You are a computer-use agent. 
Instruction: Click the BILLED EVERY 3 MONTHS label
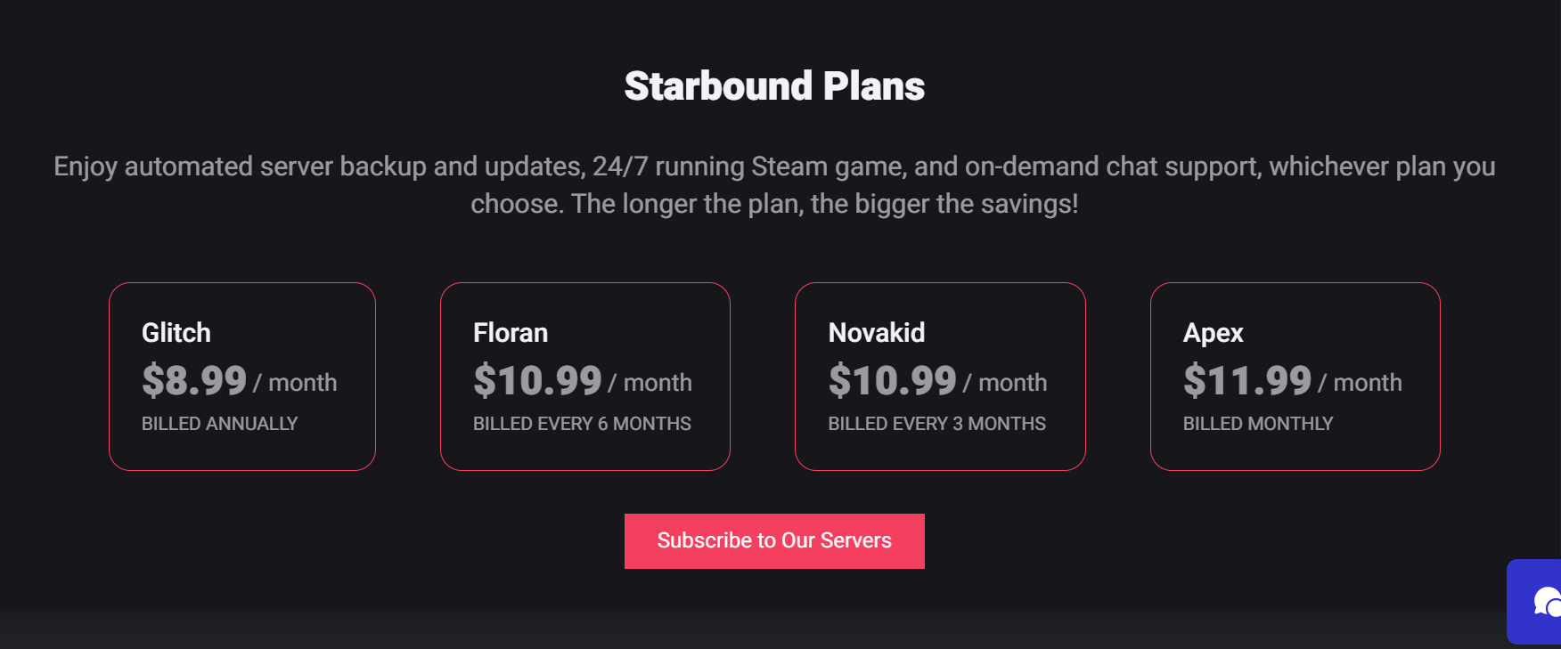point(936,424)
